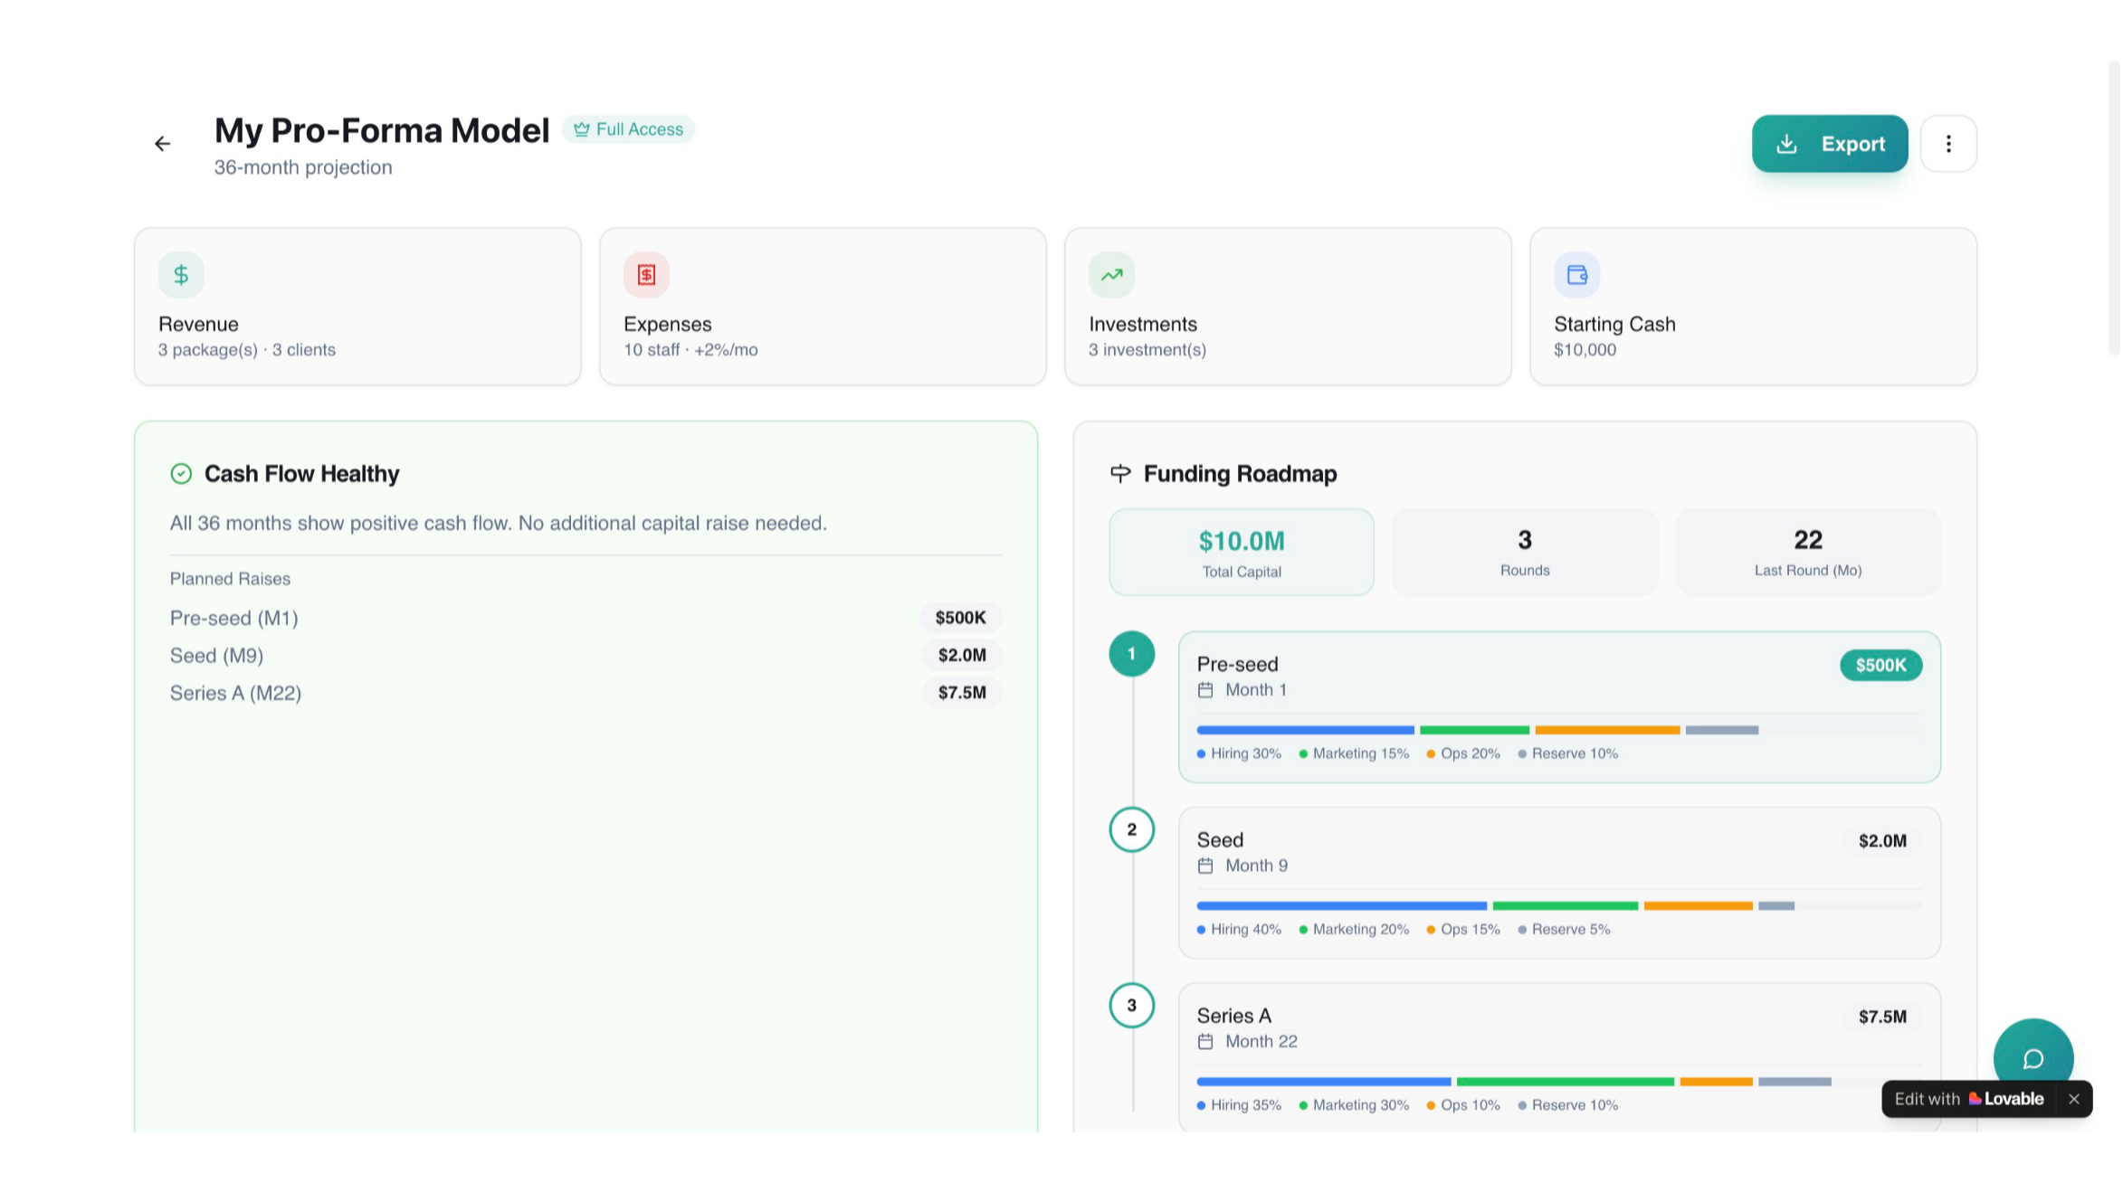Click the download icon inside Export button
This screenshot has height=1193, width=2123.
[x=1786, y=143]
